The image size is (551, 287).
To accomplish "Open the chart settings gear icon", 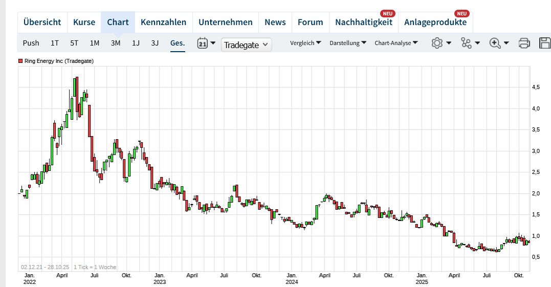I will [437, 43].
